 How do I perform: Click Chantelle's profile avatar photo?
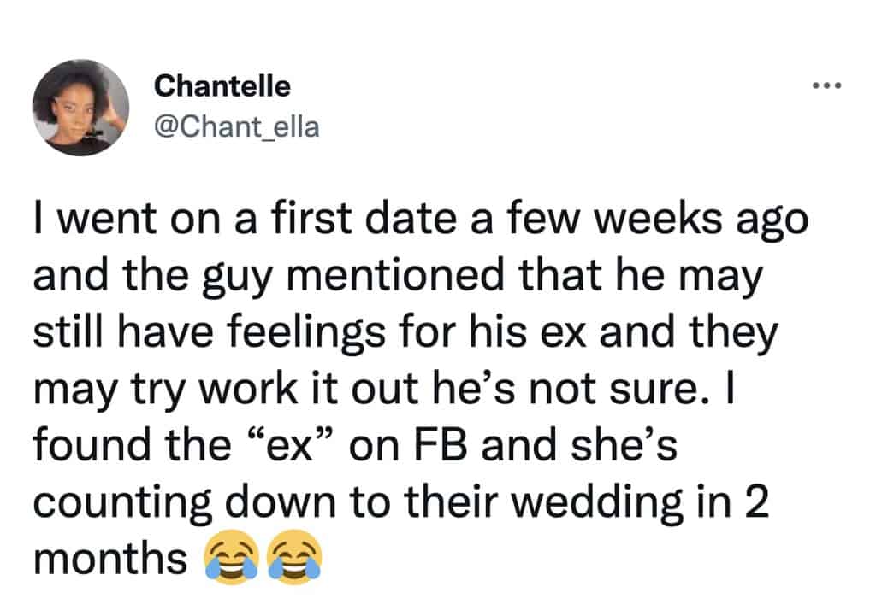click(x=80, y=108)
